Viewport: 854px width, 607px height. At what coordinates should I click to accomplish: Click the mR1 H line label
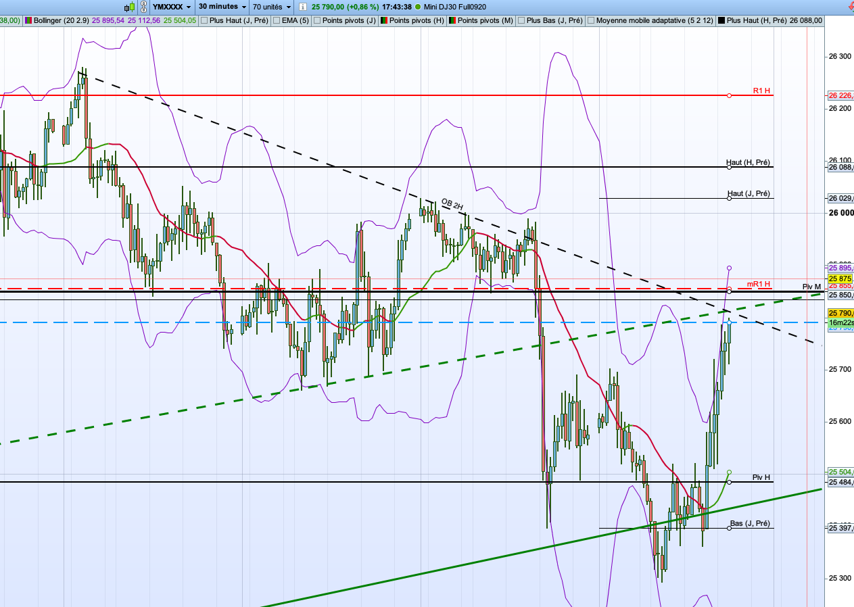tap(759, 283)
